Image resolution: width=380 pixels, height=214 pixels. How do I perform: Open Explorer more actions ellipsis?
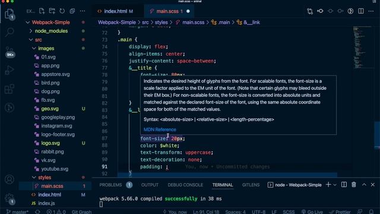coord(83,11)
